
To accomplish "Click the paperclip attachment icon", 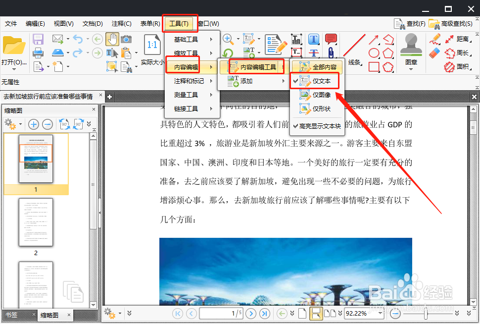I will click(331, 53).
